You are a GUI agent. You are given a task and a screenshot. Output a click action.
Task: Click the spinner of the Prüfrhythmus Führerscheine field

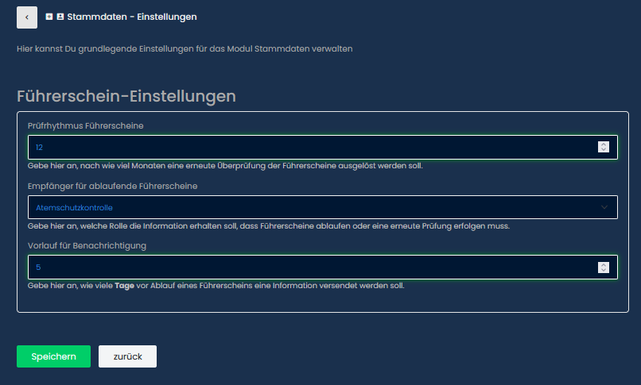604,147
